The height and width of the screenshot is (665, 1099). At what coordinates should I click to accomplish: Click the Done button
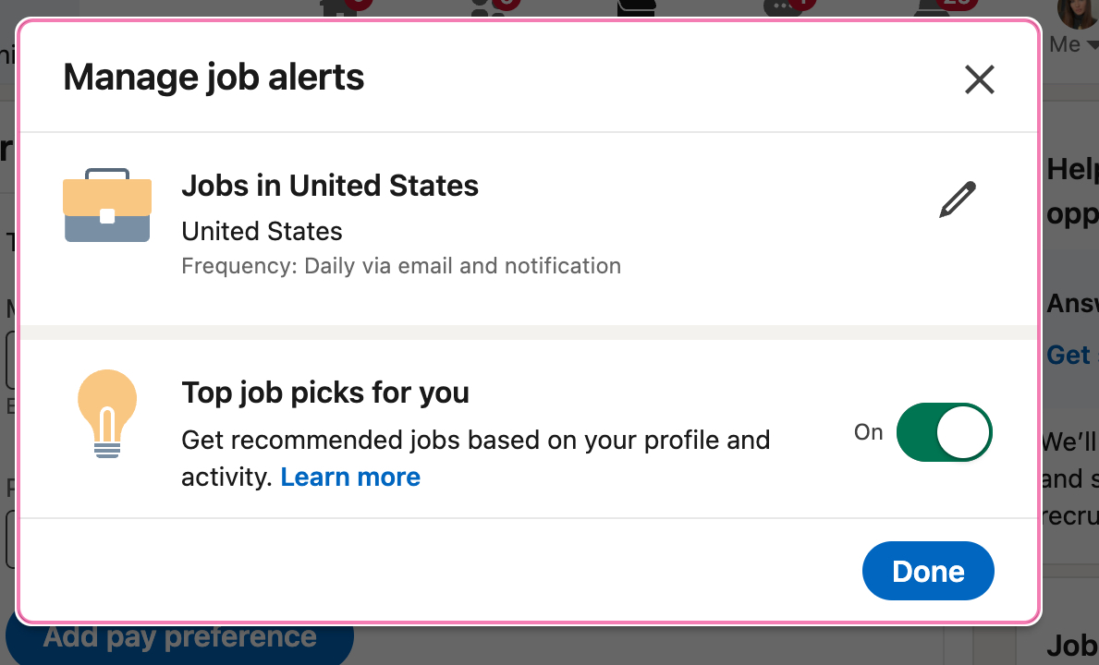[x=928, y=571]
